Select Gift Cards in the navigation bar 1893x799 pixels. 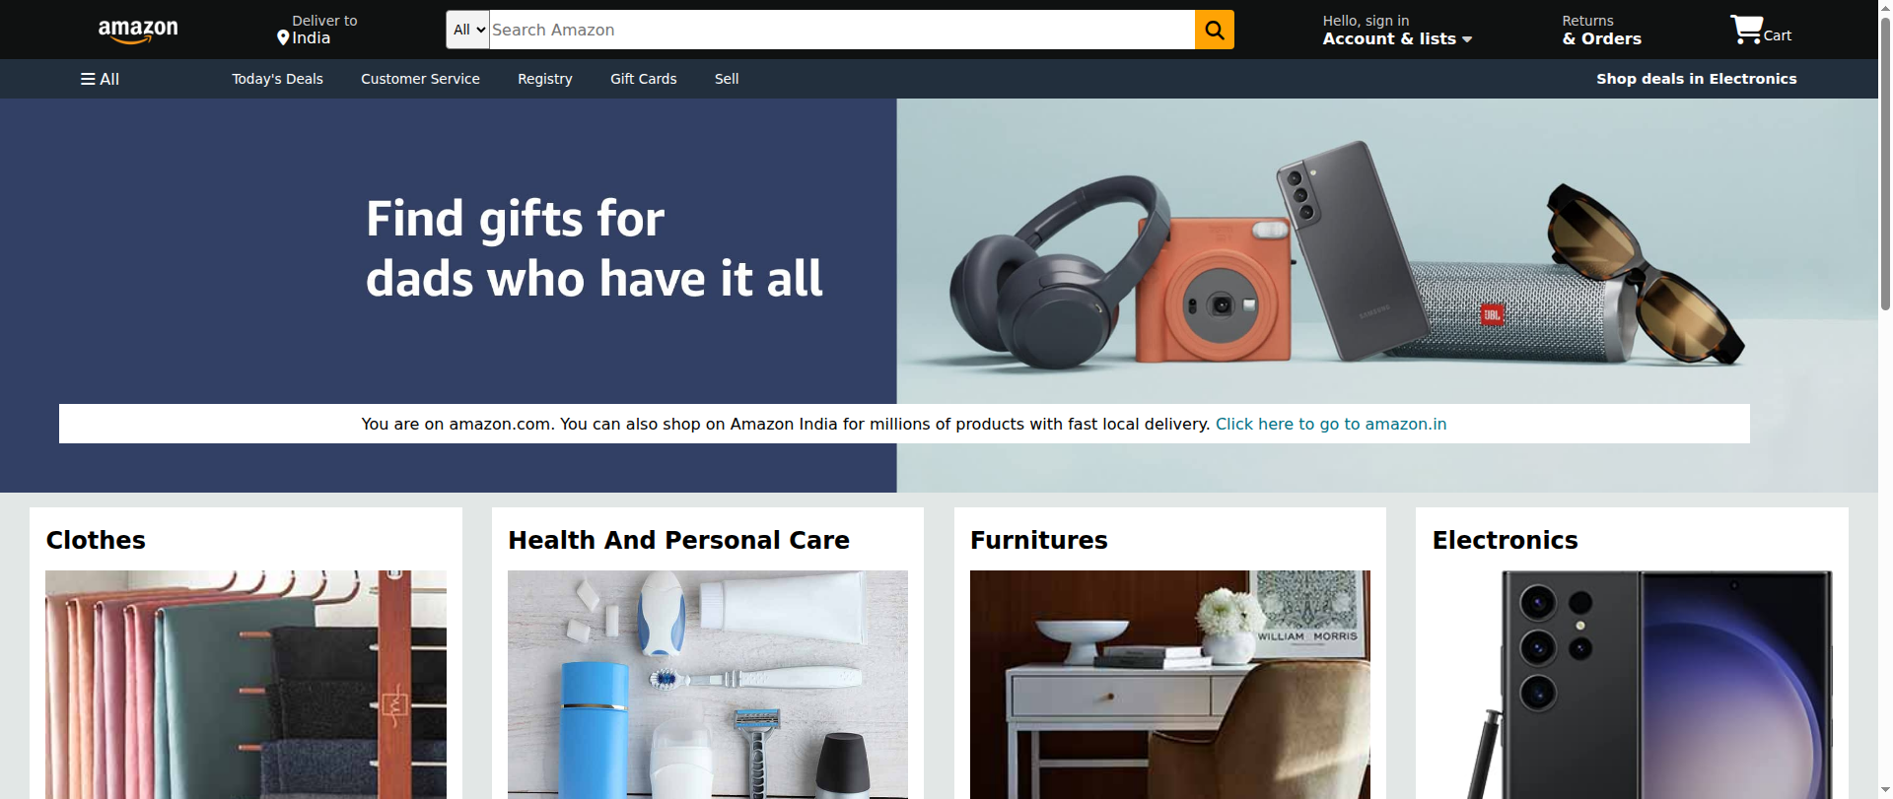pos(644,79)
